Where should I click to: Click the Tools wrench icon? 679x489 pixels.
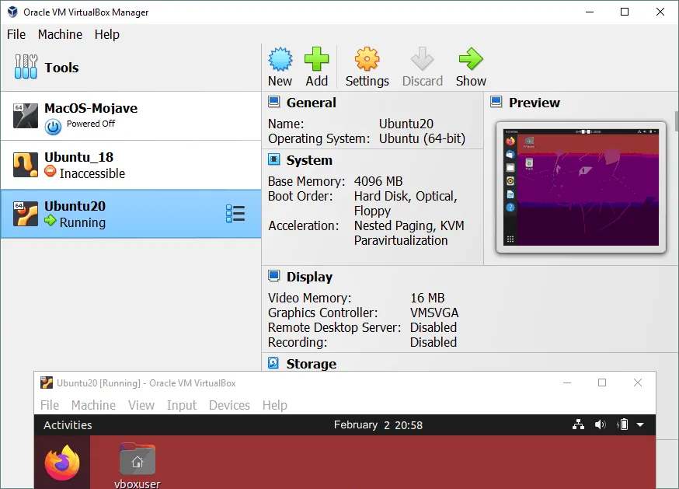(x=26, y=68)
